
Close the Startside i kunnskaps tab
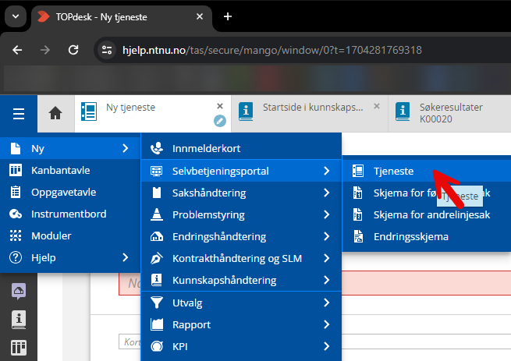pos(377,106)
